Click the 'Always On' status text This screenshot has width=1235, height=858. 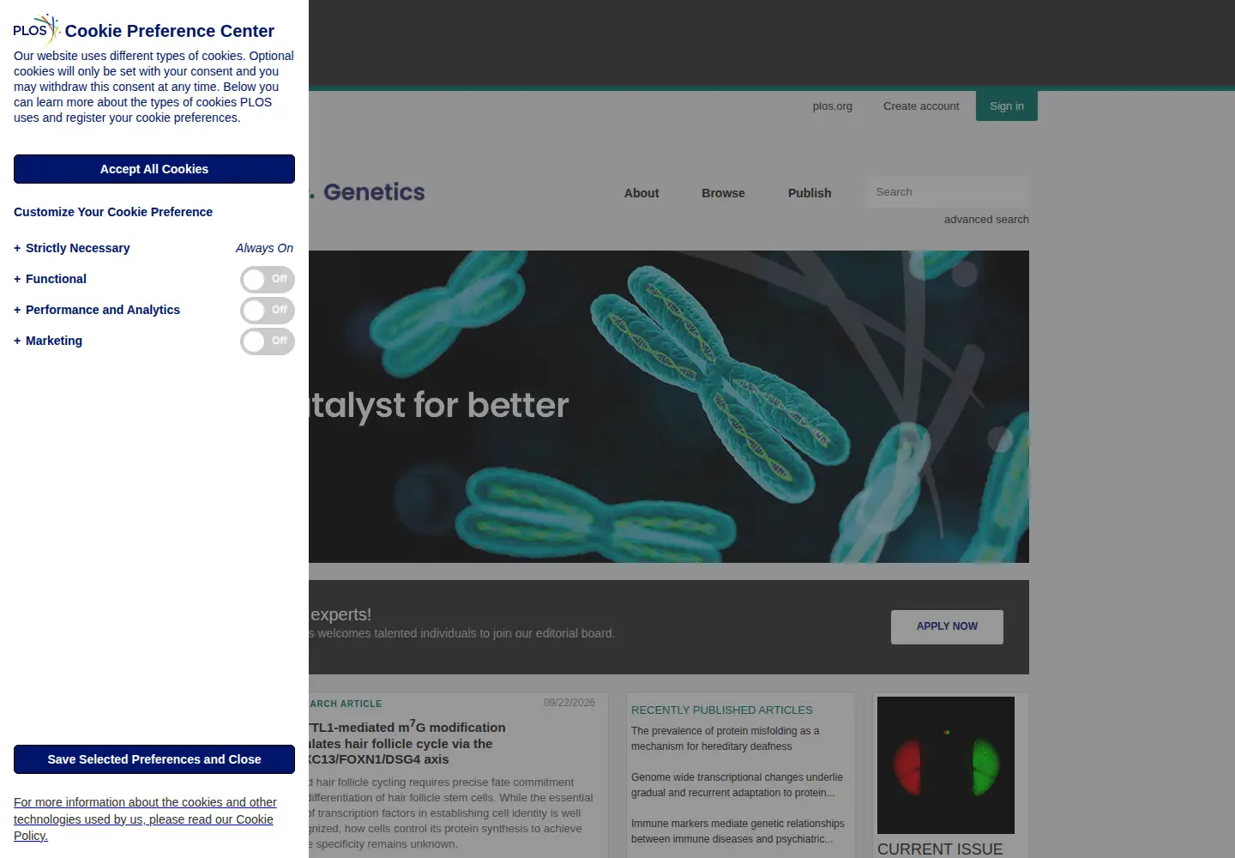click(x=264, y=248)
